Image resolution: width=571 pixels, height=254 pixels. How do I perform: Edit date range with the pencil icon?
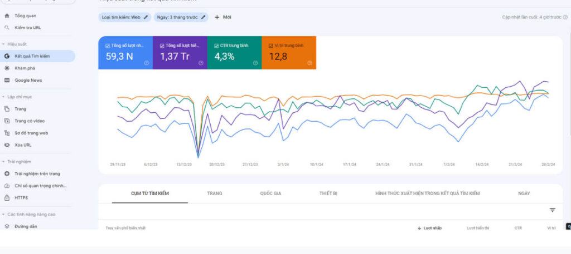pos(203,17)
